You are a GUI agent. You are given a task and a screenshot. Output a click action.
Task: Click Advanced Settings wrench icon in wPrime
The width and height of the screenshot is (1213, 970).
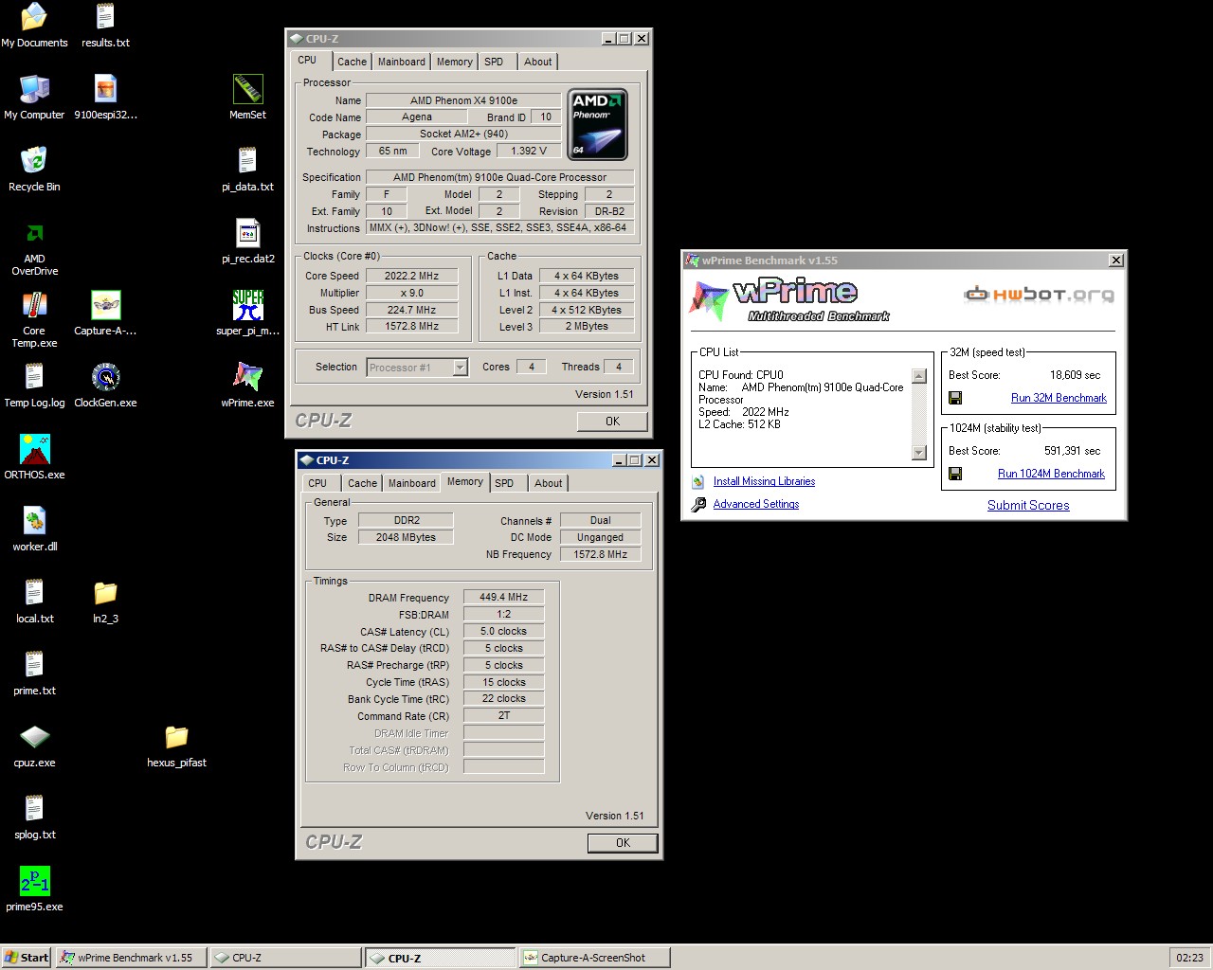(x=698, y=504)
